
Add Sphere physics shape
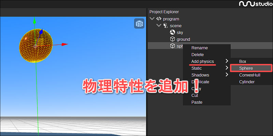point(251,68)
